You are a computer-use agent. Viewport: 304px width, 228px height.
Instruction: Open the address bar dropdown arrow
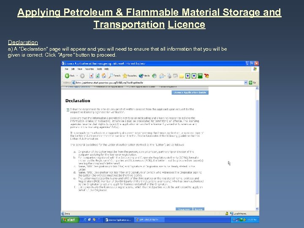point(246,83)
